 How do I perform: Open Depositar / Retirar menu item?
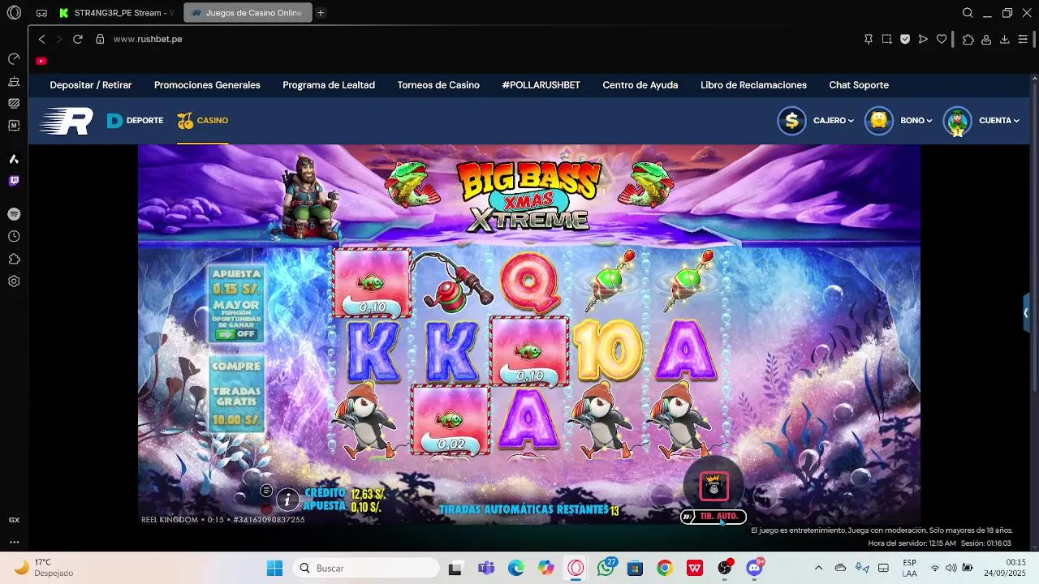click(91, 85)
